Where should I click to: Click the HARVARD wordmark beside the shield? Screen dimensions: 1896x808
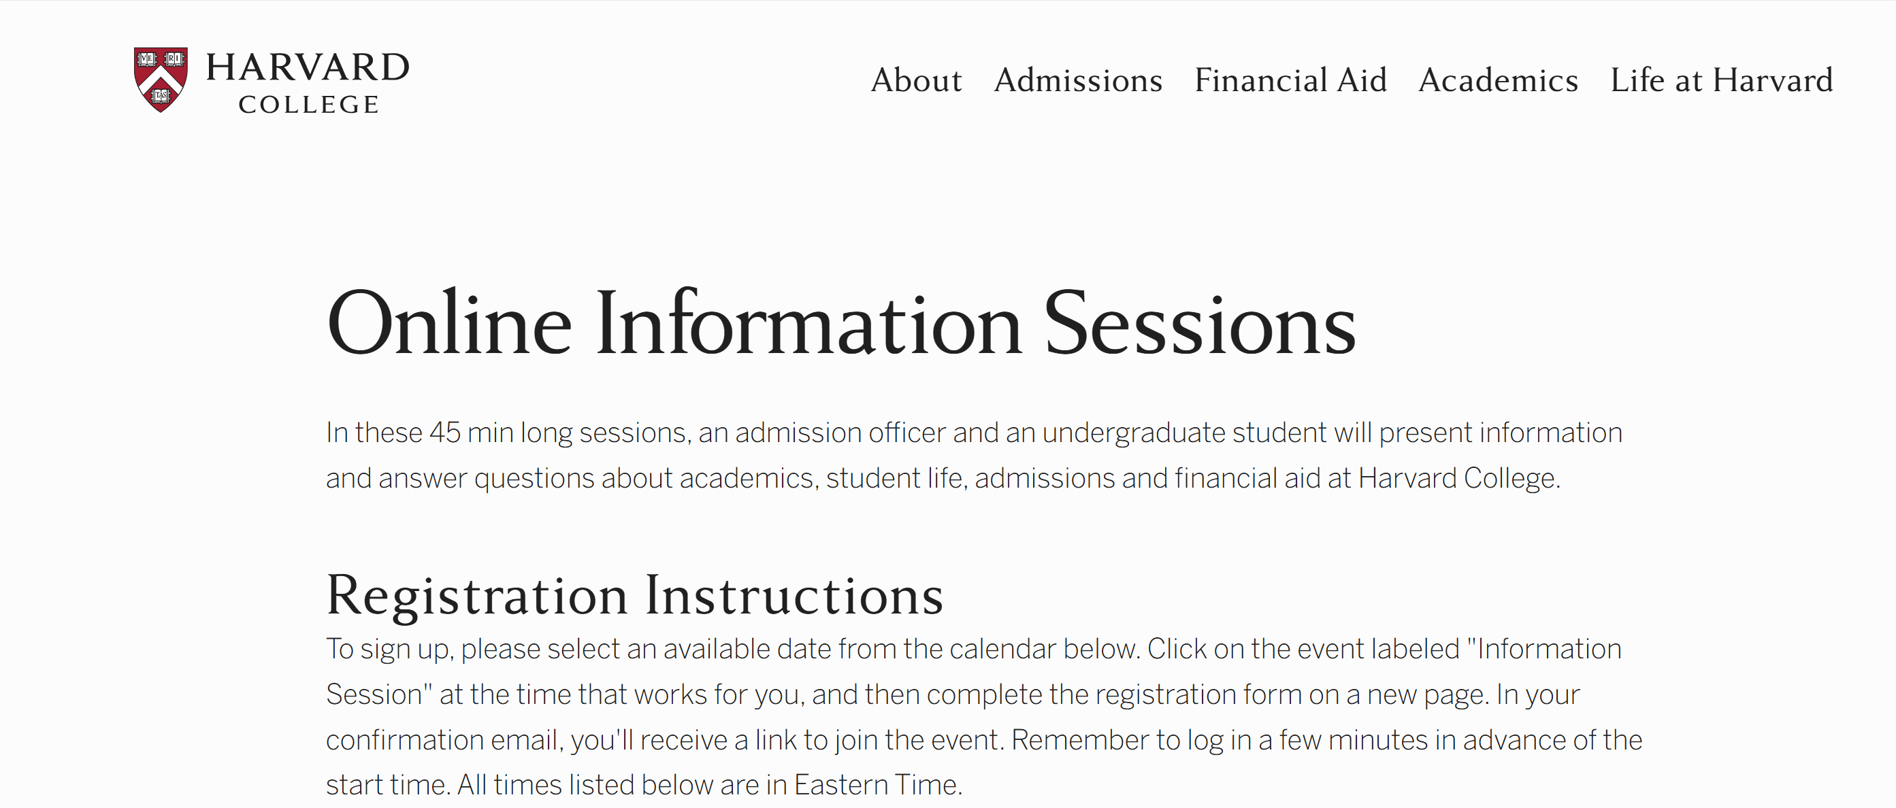pos(308,67)
